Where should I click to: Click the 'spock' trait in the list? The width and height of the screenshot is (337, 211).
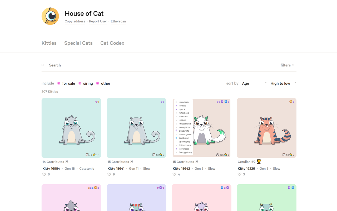pos(182,109)
